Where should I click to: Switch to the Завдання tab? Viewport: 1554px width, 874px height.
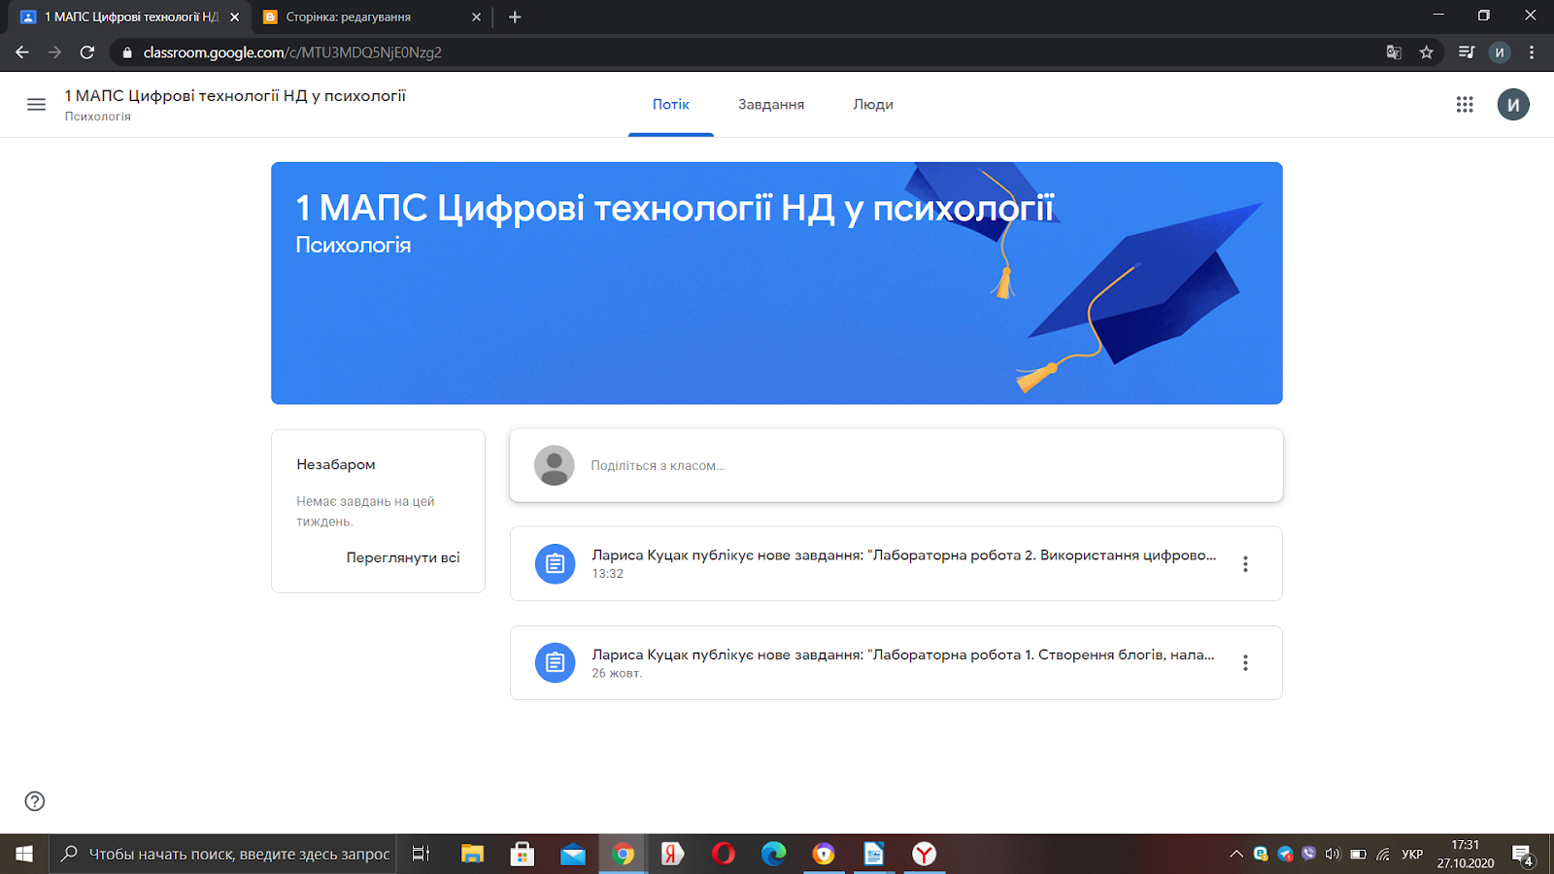tap(771, 104)
